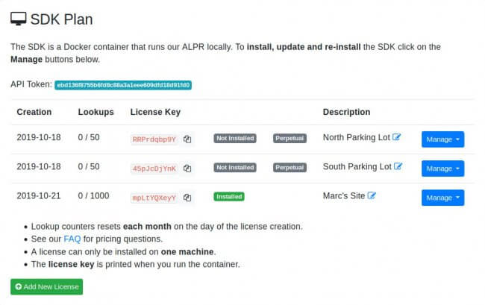The width and height of the screenshot is (485, 305).
Task: Click Perpetual badge for South Parking Lot
Action: coord(290,168)
